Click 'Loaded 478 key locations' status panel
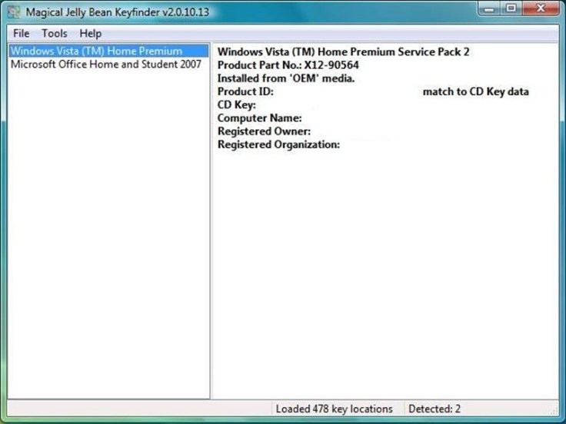Image resolution: width=566 pixels, height=424 pixels. point(334,409)
